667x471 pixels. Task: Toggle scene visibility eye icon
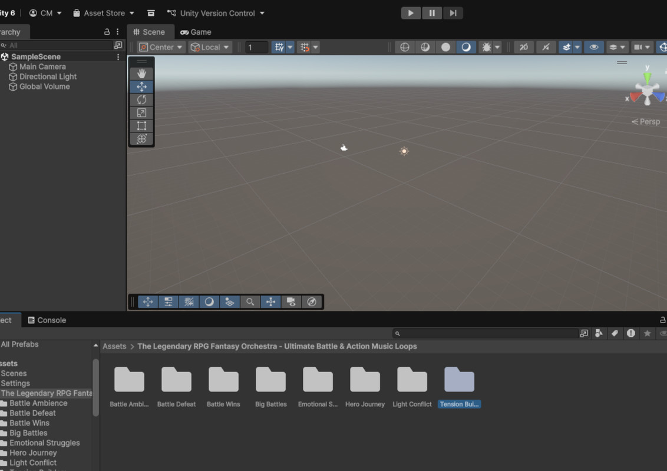[593, 47]
